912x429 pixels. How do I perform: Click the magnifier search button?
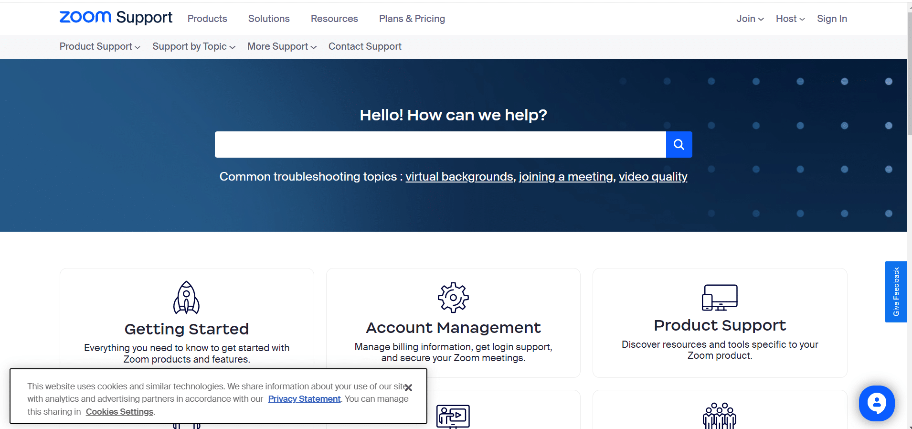(679, 144)
